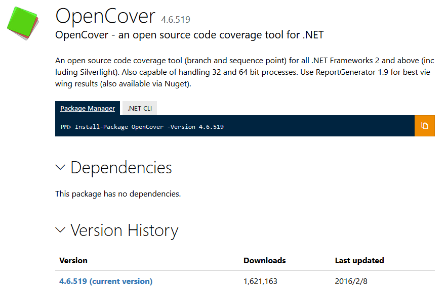
Task: Collapse the Version History section chevron
Action: point(60,230)
